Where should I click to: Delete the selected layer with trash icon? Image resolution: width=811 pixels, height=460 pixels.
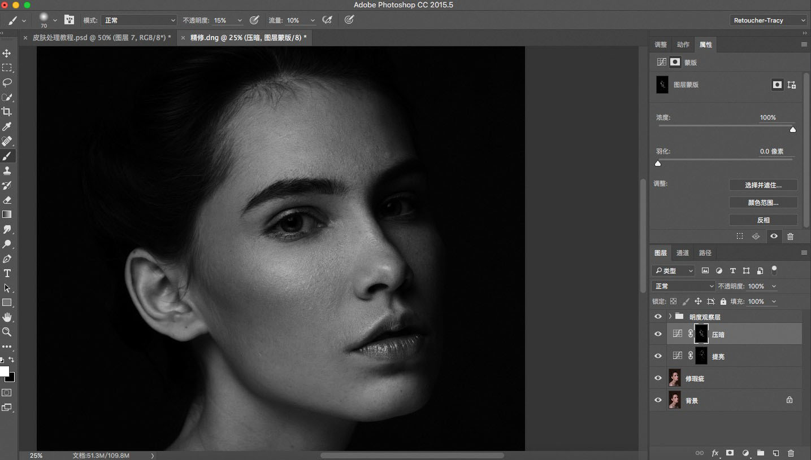(791, 453)
